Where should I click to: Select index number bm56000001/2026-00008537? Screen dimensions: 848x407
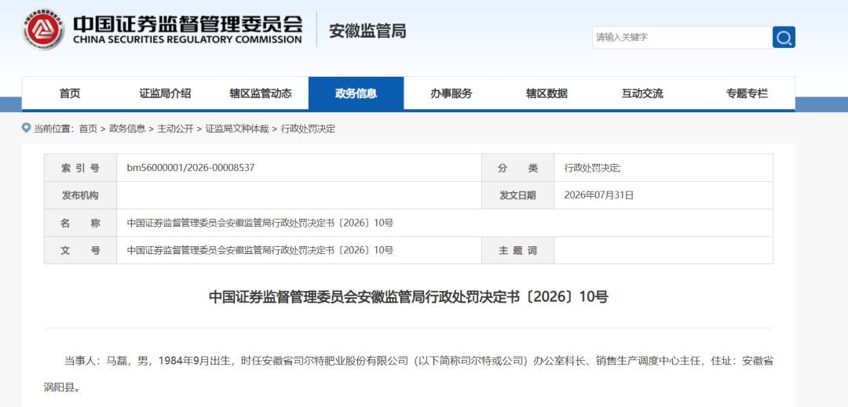click(190, 168)
